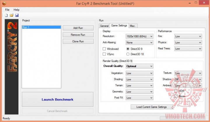Click the Far Cry 2 logo banner
Screen dimensions: 210x122
[12, 67]
